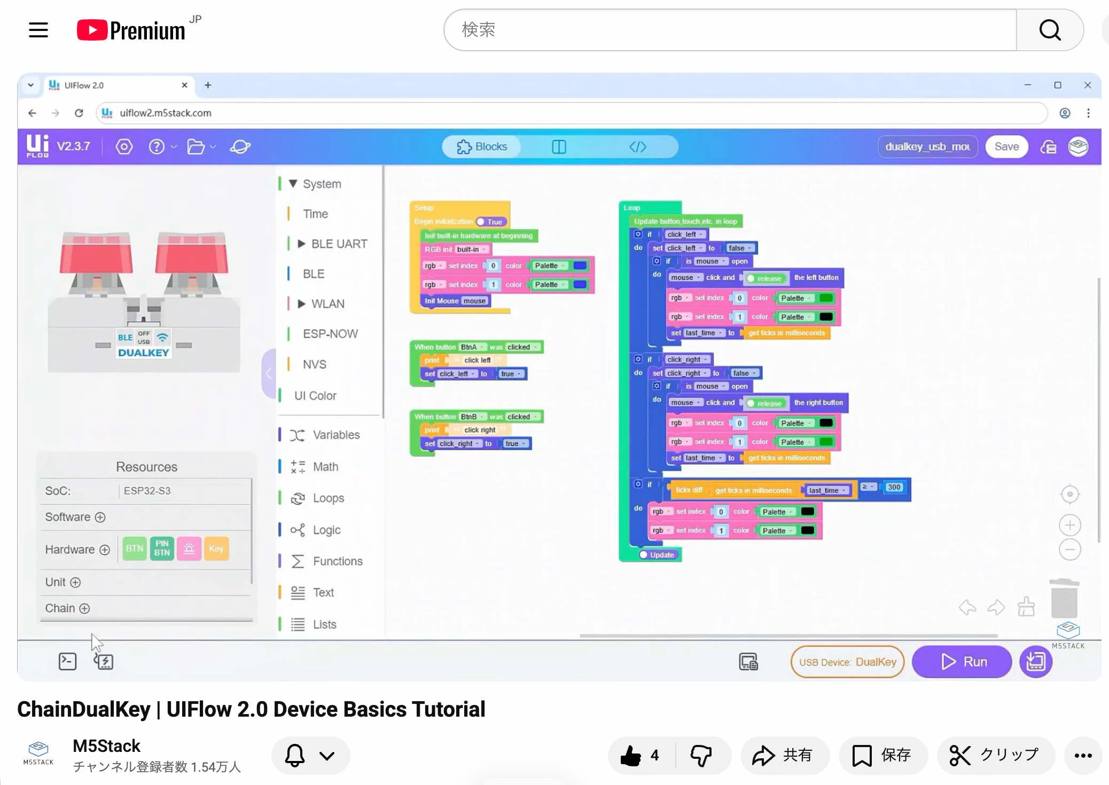The width and height of the screenshot is (1109, 785).
Task: Select the Blocks view tab
Action: click(482, 146)
